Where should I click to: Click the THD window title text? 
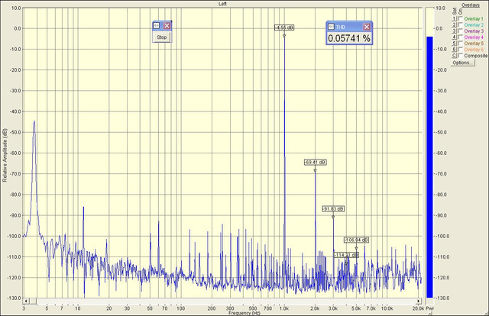coord(340,27)
